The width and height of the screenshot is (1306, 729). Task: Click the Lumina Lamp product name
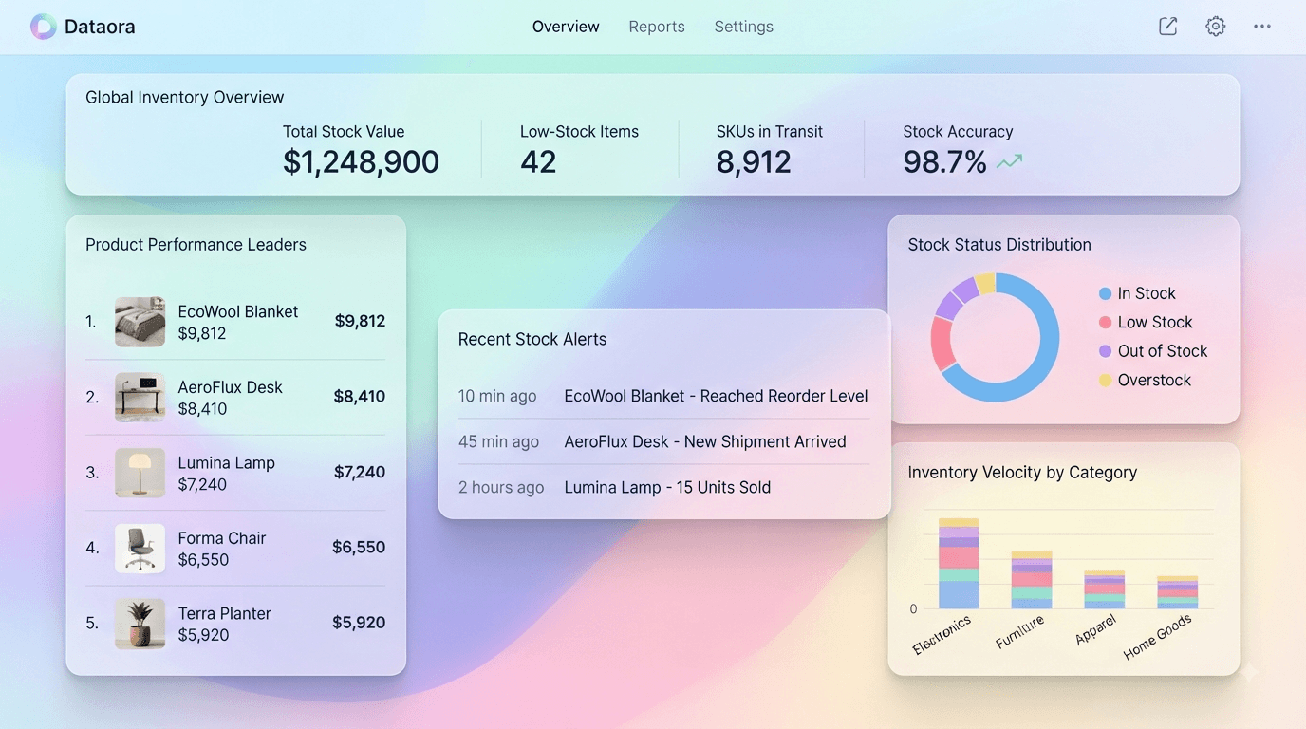tap(227, 462)
